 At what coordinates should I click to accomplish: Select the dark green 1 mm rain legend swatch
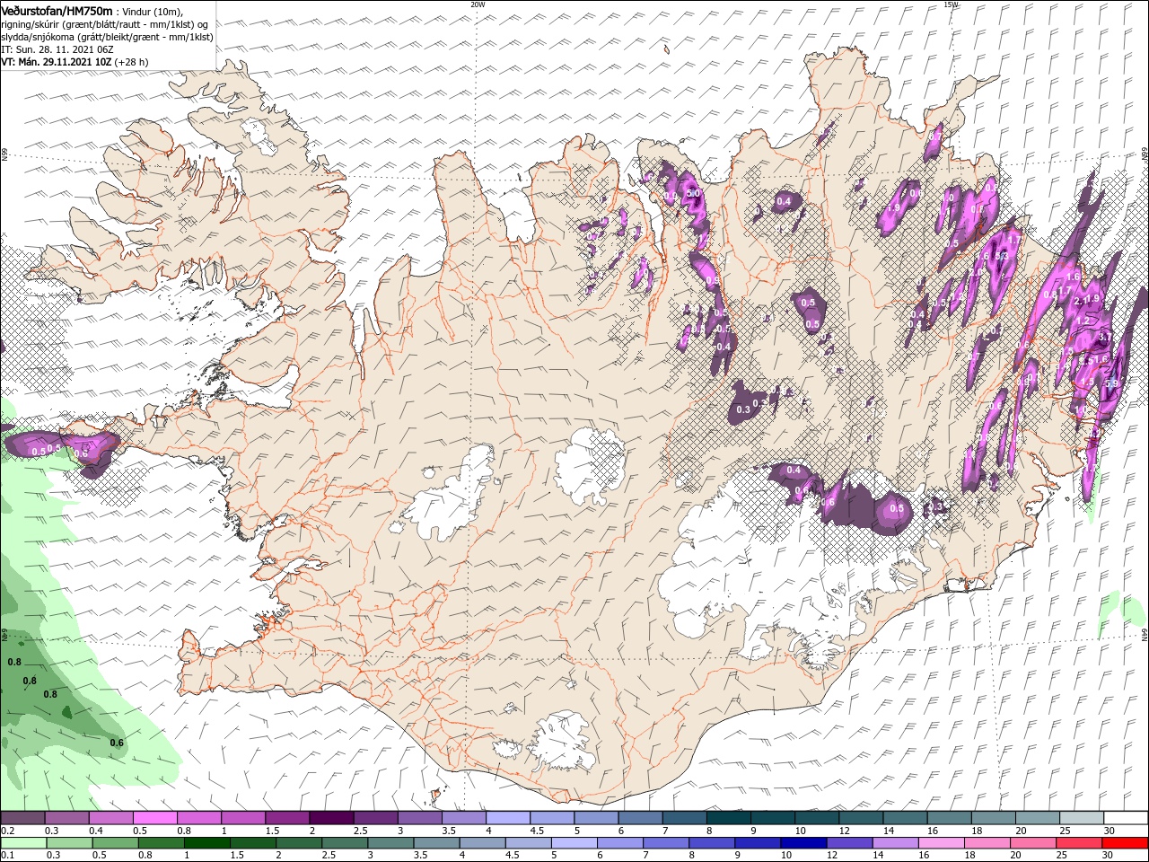point(207,843)
